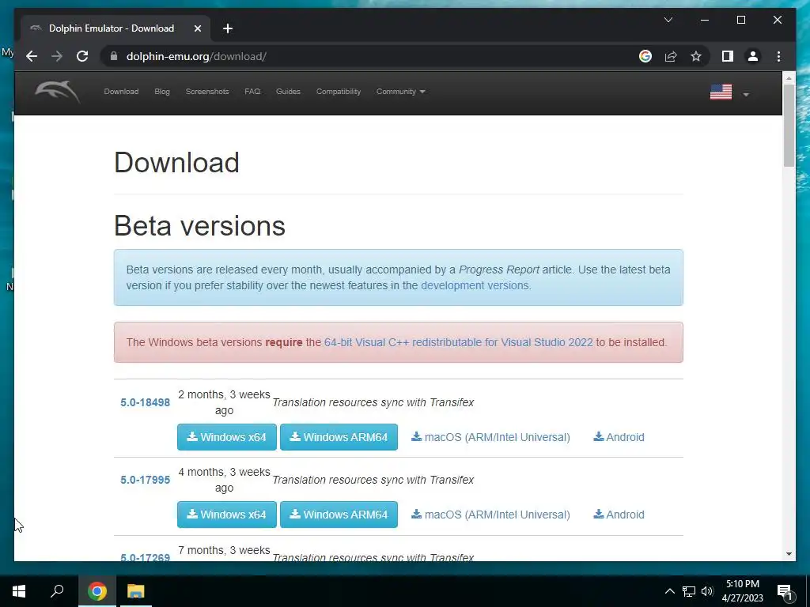Close the Dolphin Emulator - Download tab
This screenshot has width=810, height=607.
[x=197, y=28]
